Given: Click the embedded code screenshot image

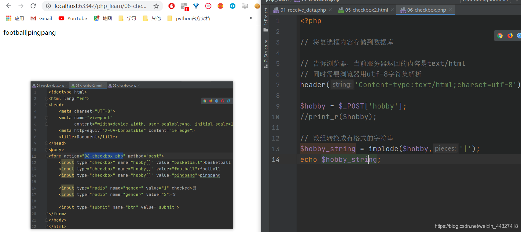Looking at the screenshot, I should [x=132, y=155].
